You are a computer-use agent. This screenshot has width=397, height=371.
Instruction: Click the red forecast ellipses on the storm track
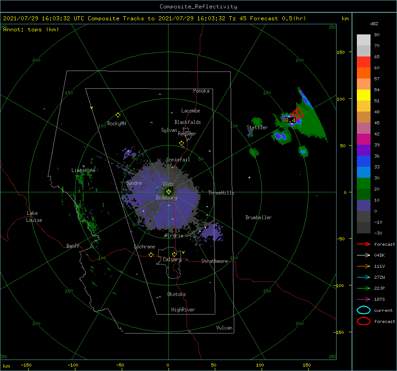tap(296, 114)
